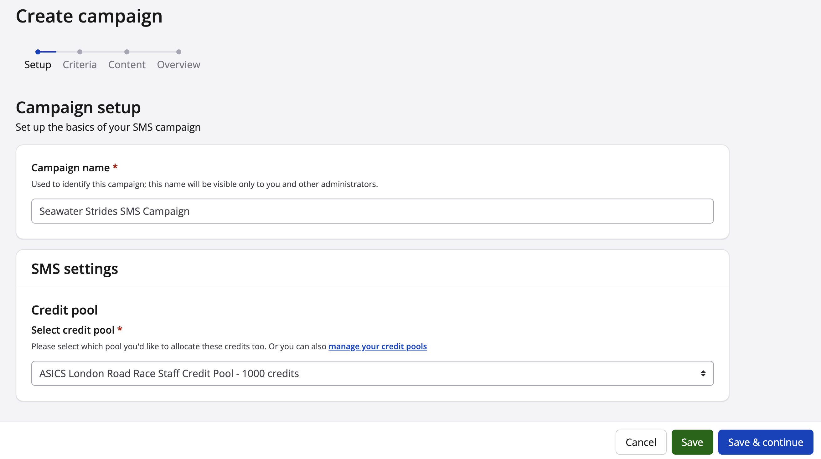The height and width of the screenshot is (459, 821).
Task: Click the Save & continue button
Action: pos(765,442)
